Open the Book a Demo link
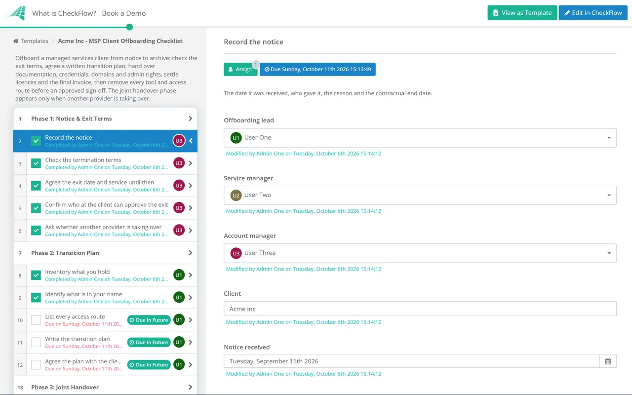This screenshot has width=632, height=395. pyautogui.click(x=124, y=13)
